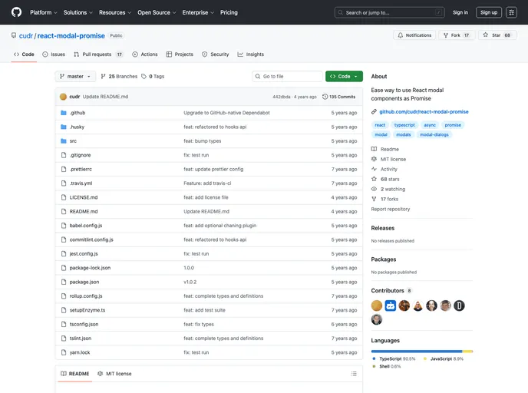Click the .github folder icon

tap(63, 113)
